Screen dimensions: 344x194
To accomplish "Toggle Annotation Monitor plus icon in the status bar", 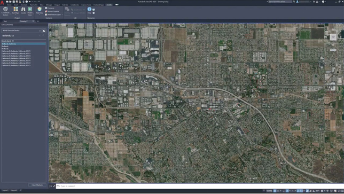I will [327, 191].
